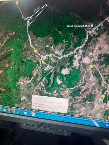Open the Confidențialitate footer link

click(77, 117)
